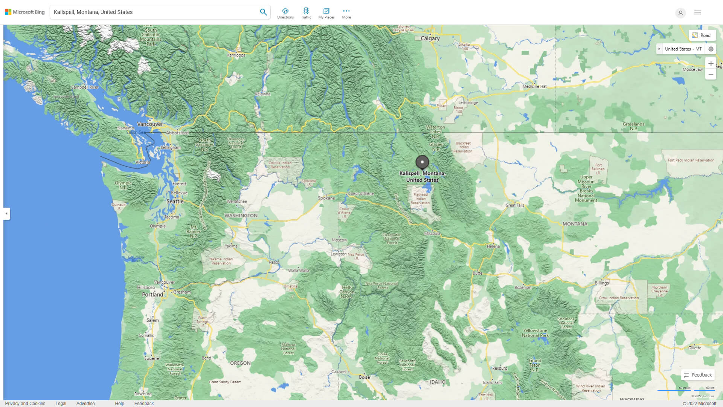Click the locate-me position icon
This screenshot has width=723, height=407.
(711, 49)
